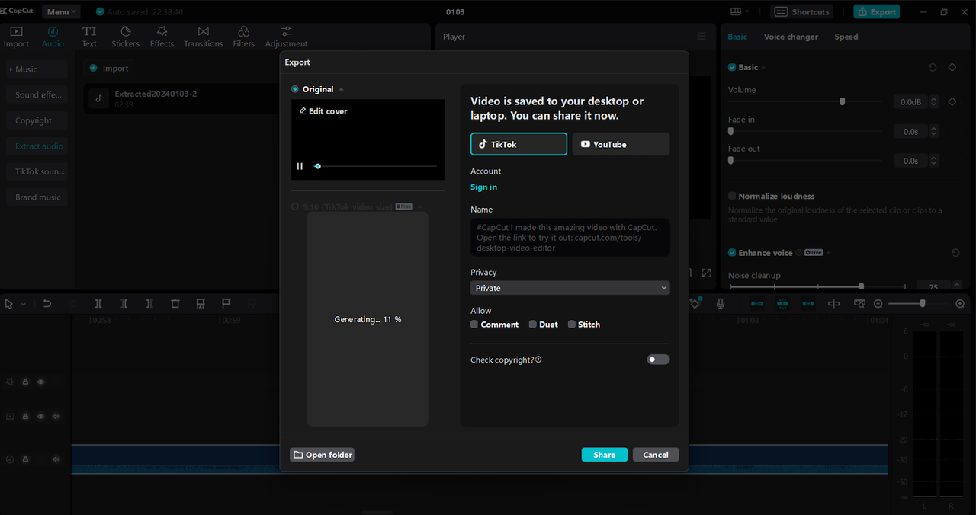Expand the pointer tool chevron dropdown
Viewport: 976px width, 515px height.
pyautogui.click(x=24, y=304)
